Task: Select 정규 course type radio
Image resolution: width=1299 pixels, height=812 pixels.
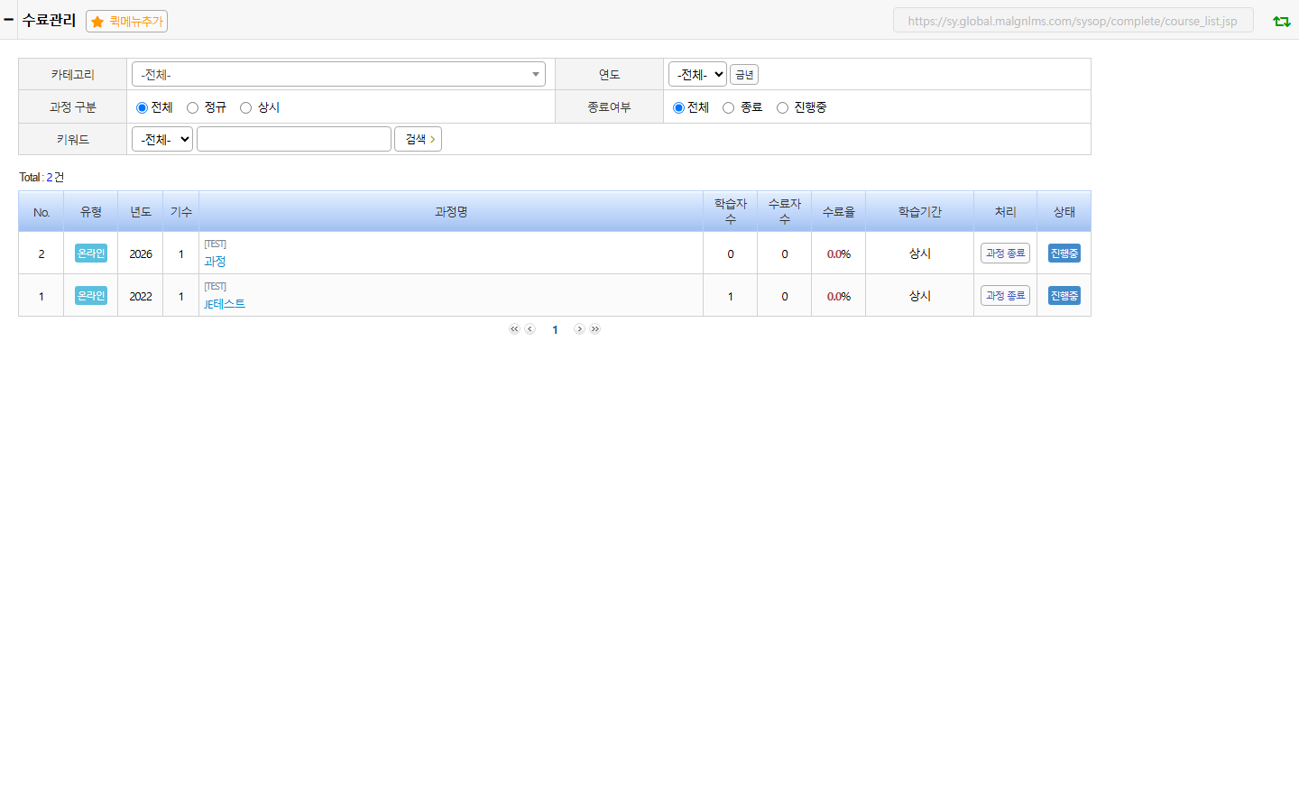Action: (192, 107)
